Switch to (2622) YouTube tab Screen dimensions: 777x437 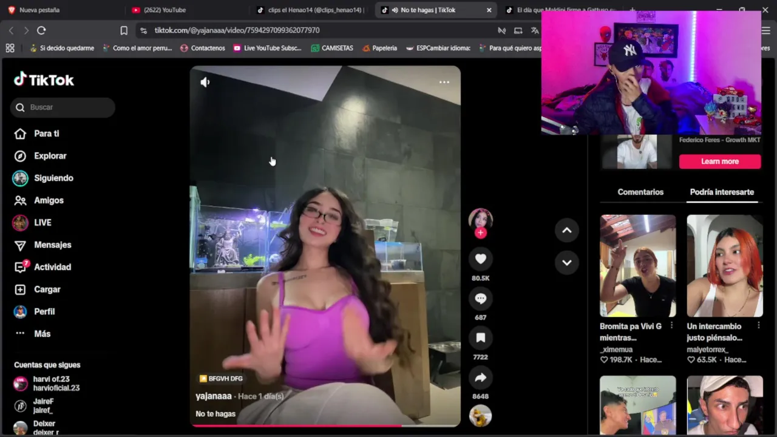(159, 10)
